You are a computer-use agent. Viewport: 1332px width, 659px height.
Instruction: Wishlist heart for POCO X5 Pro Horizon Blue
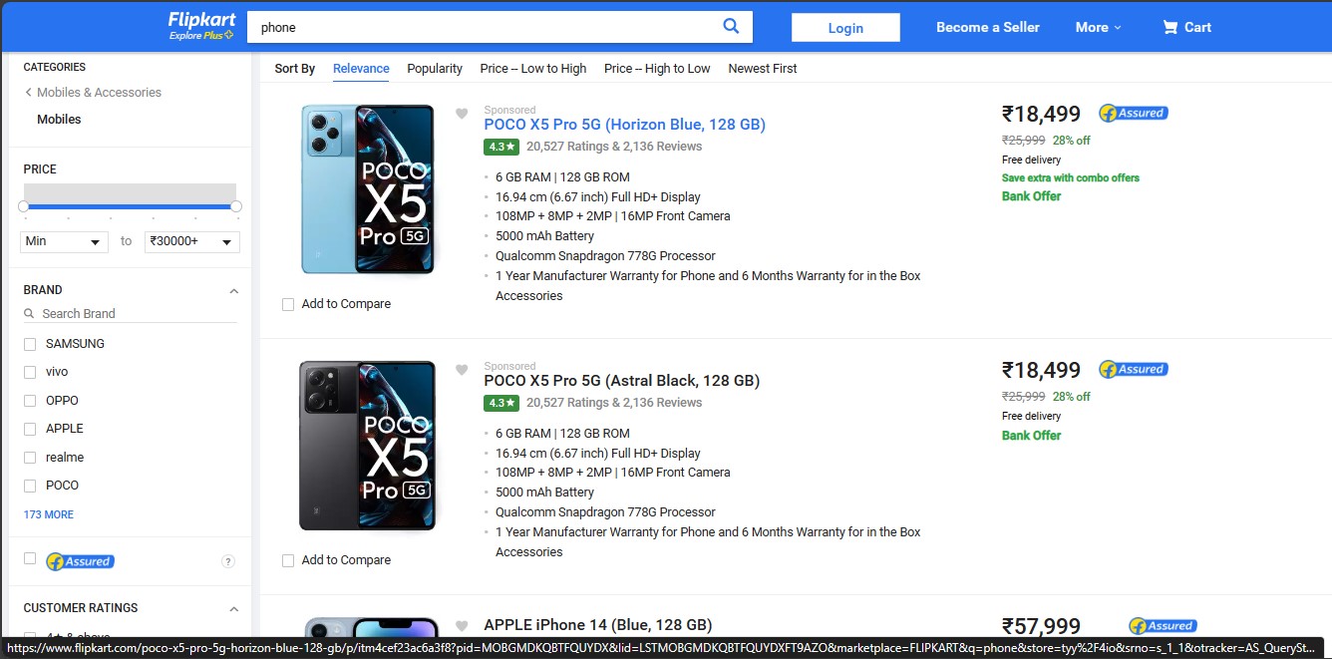point(462,114)
